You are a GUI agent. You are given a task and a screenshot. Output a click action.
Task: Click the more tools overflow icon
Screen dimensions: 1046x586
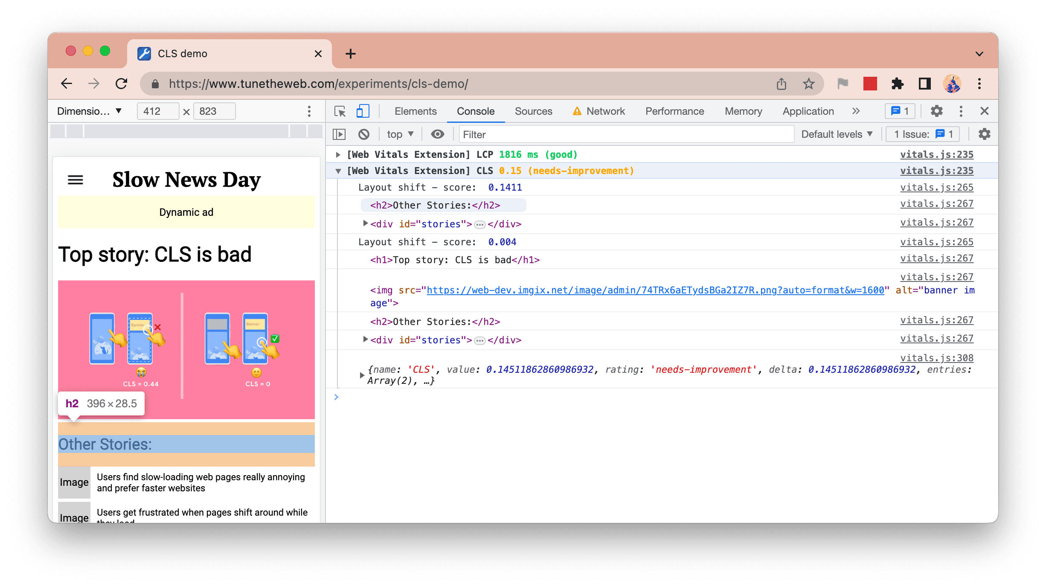coord(856,111)
